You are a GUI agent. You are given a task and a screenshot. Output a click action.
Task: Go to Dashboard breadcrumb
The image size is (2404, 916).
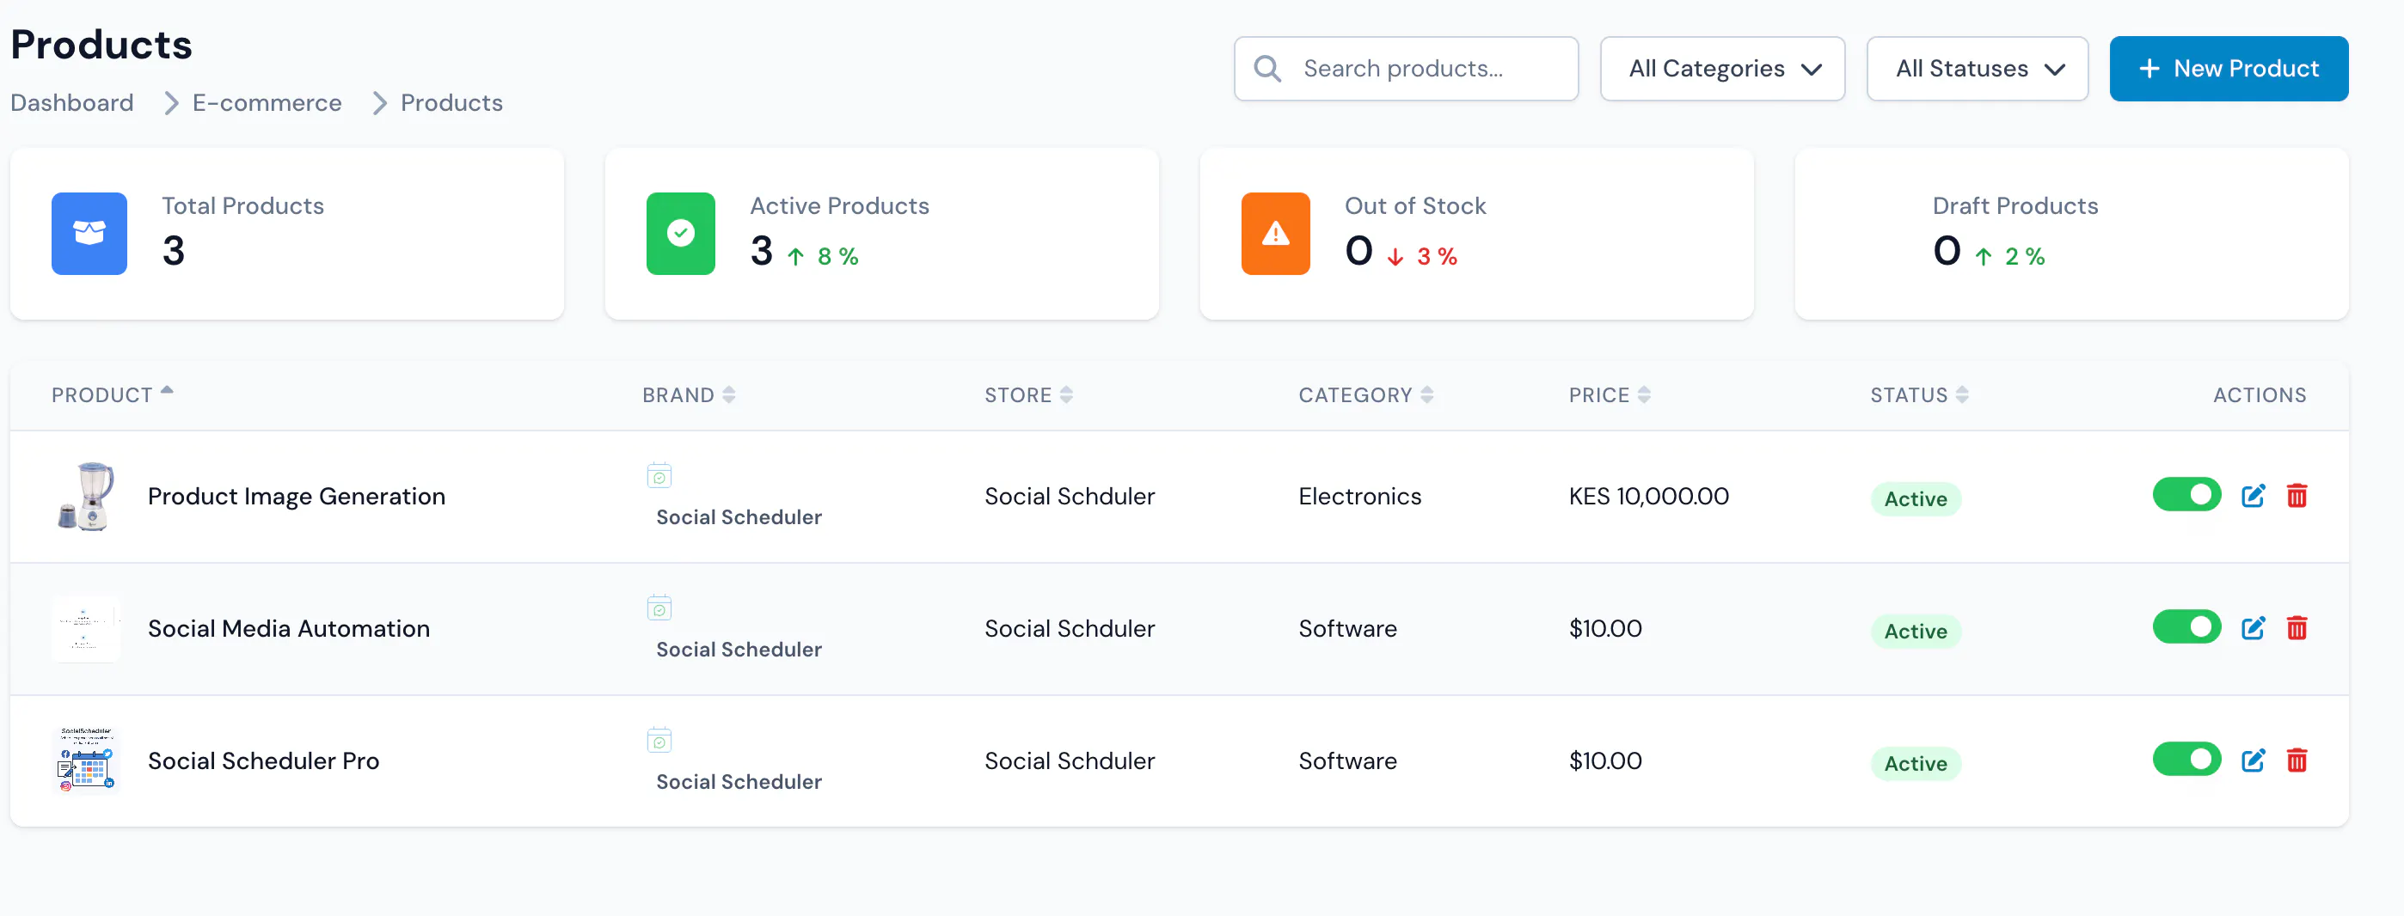click(72, 102)
